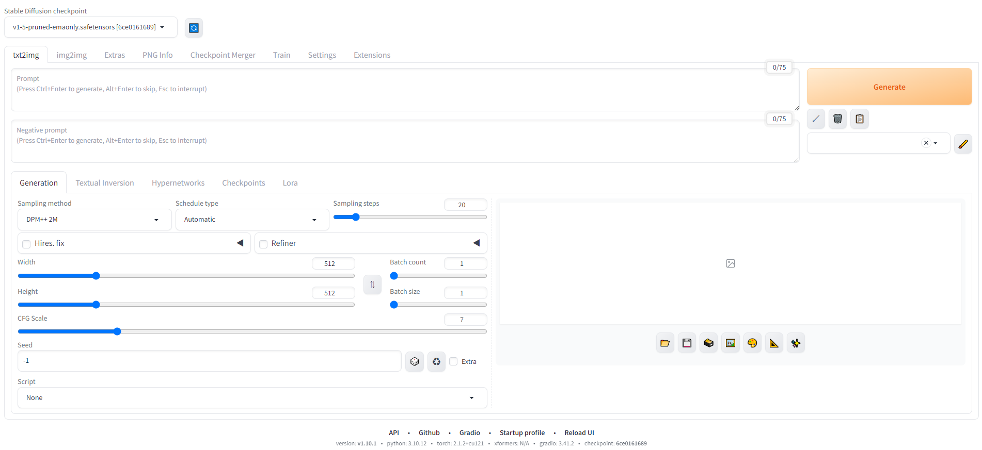
Task: Click the Reload UI link
Action: click(x=579, y=433)
